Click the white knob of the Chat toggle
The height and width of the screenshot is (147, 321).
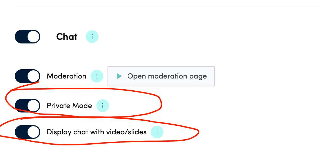33,37
